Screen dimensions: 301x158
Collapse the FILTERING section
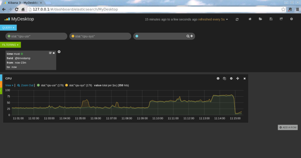coord(11,45)
